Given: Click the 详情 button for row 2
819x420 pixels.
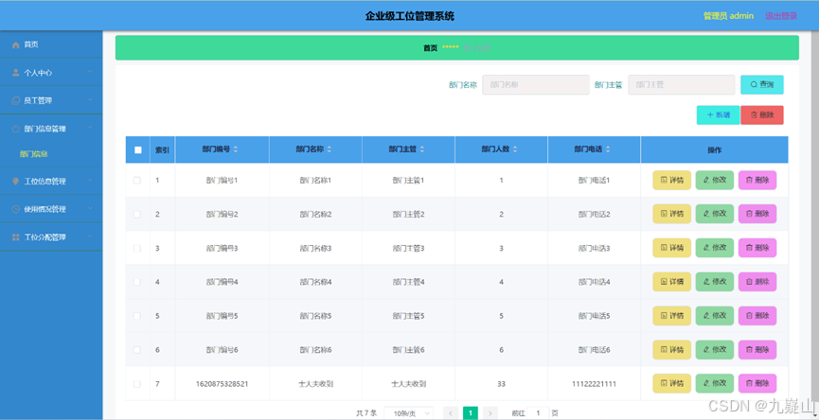Looking at the screenshot, I should tap(671, 214).
